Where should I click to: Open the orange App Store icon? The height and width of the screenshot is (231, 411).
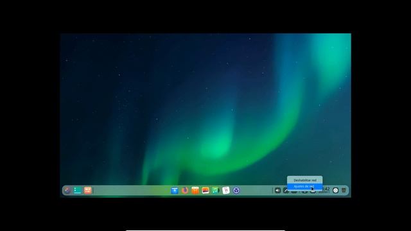pyautogui.click(x=195, y=191)
